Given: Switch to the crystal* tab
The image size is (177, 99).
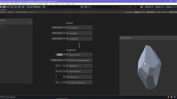Looking at the screenshot, I should 3,10.
